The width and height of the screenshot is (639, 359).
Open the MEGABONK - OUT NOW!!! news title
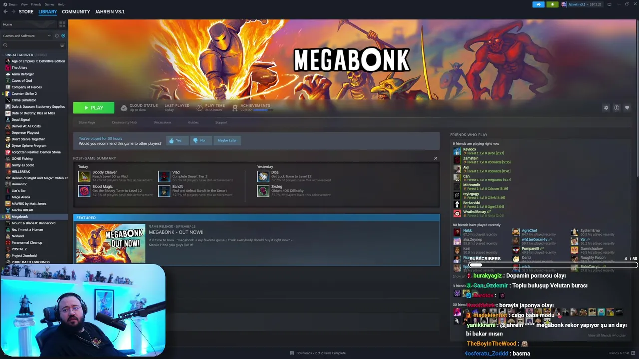(176, 232)
